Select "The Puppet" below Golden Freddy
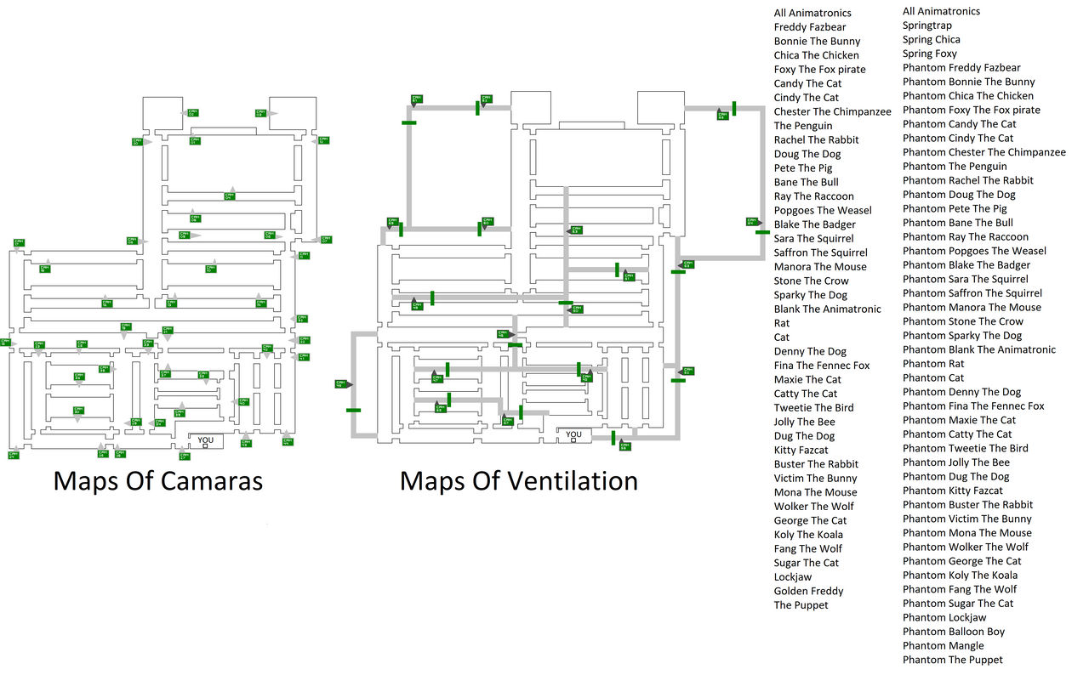Viewport: 1089px width, 675px height. [x=801, y=605]
